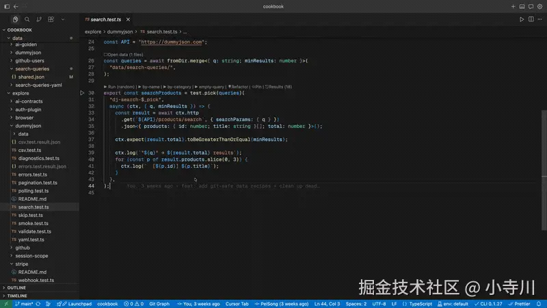The image size is (547, 308).
Task: Click the Results (18) code lens
Action: point(278,87)
